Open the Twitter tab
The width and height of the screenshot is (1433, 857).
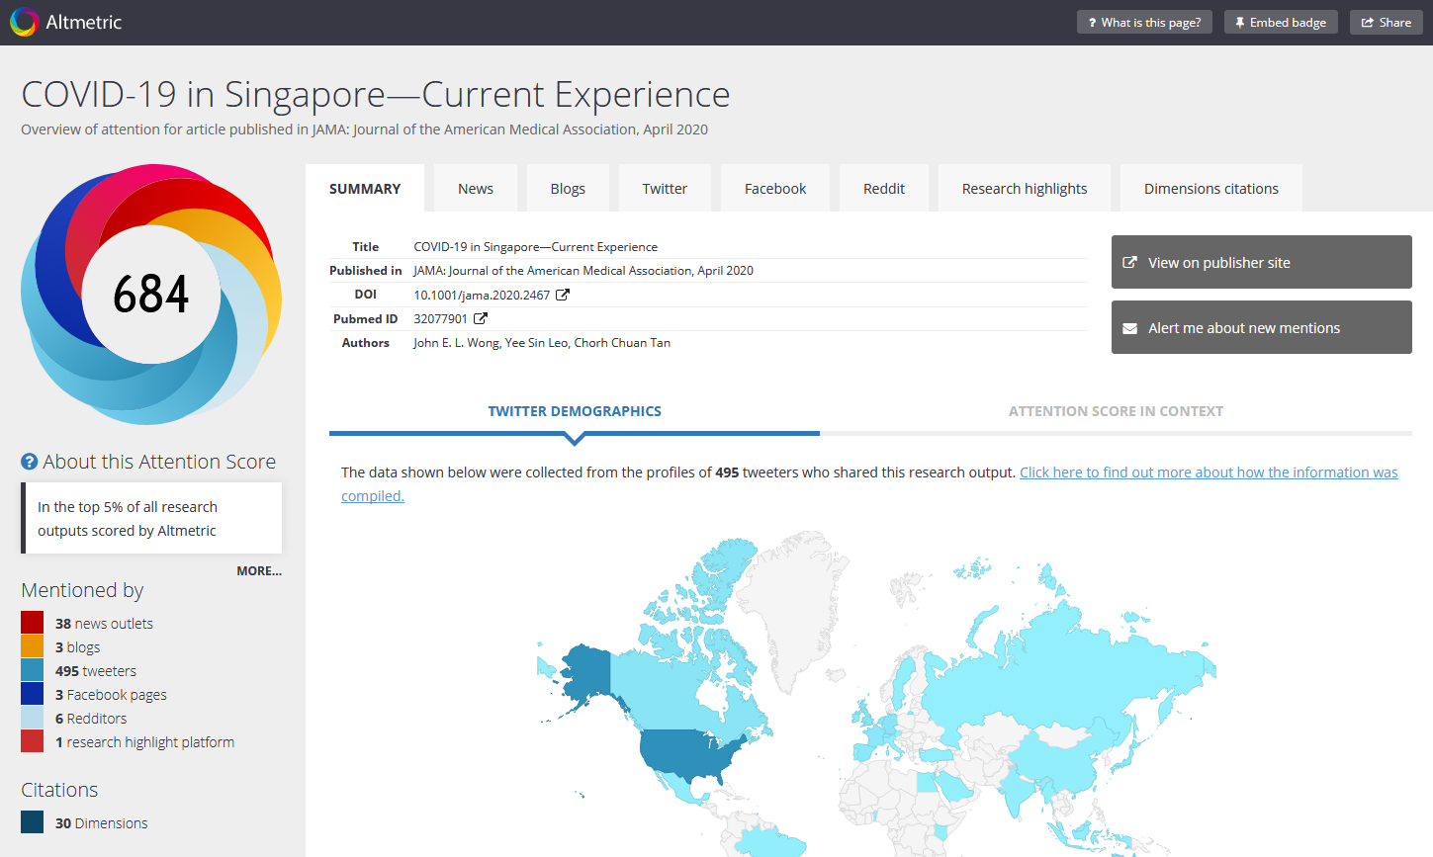click(665, 188)
